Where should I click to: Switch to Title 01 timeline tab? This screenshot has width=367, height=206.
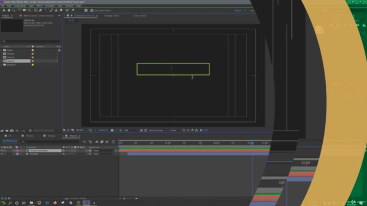point(29,136)
